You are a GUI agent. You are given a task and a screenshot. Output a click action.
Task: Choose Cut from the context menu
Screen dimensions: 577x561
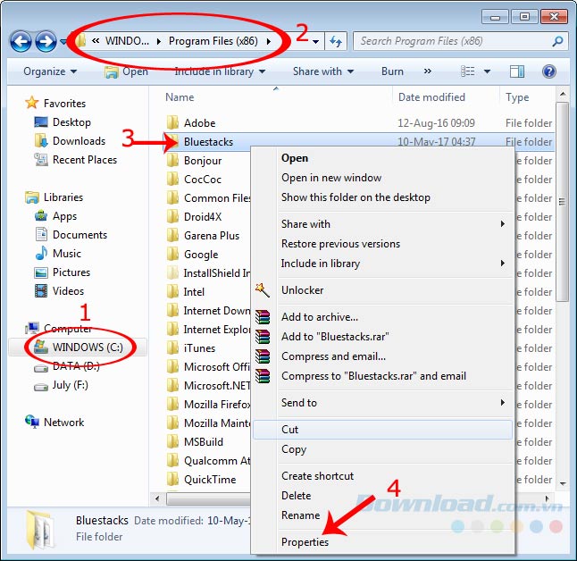(382, 430)
